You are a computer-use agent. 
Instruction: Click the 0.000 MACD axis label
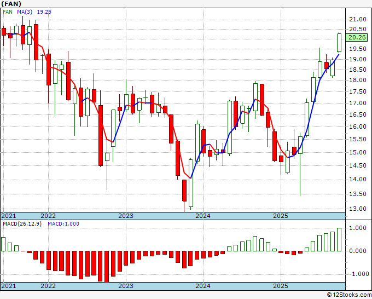pos(358,251)
